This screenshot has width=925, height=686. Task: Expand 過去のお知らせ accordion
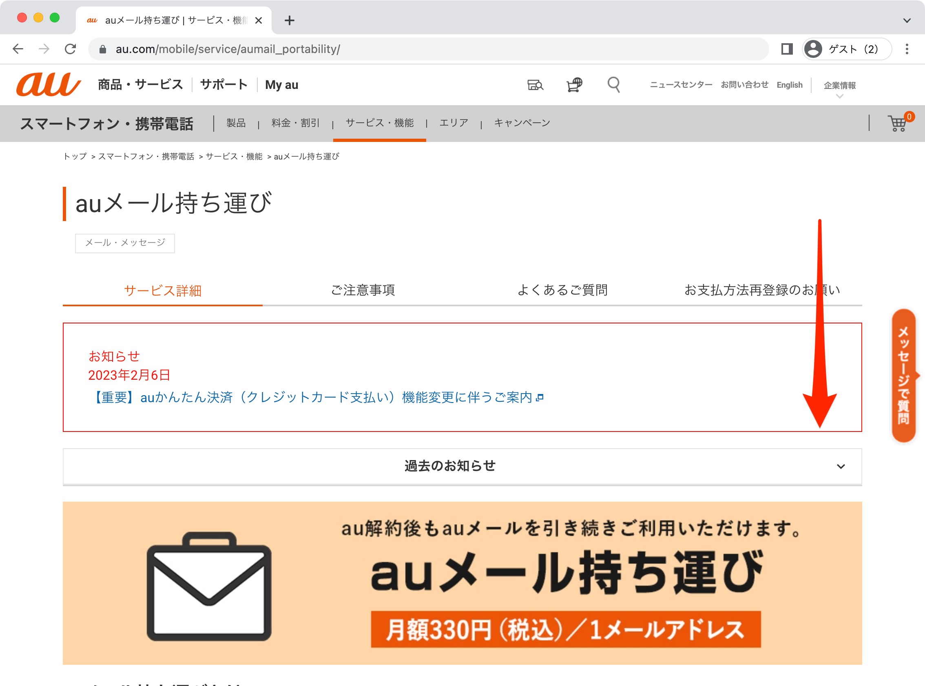(462, 466)
